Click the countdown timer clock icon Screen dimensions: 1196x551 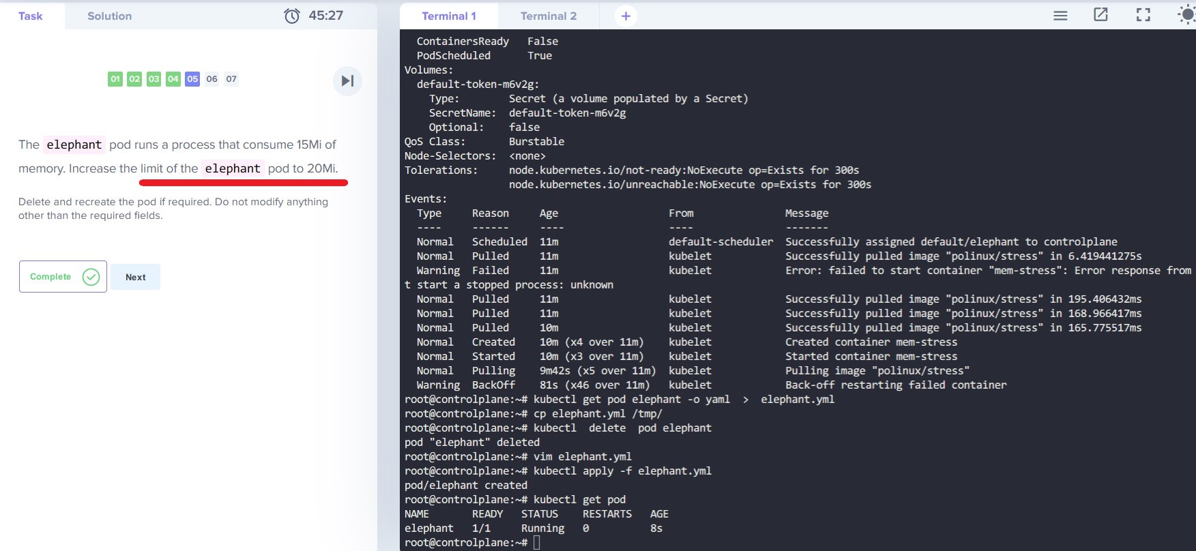click(292, 16)
